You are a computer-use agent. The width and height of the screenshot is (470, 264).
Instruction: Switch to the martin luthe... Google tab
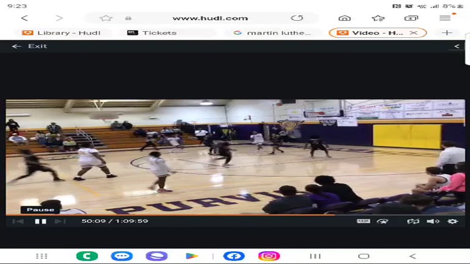pyautogui.click(x=272, y=33)
